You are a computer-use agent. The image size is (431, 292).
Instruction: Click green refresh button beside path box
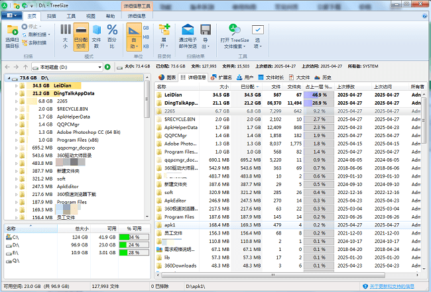[107, 67]
